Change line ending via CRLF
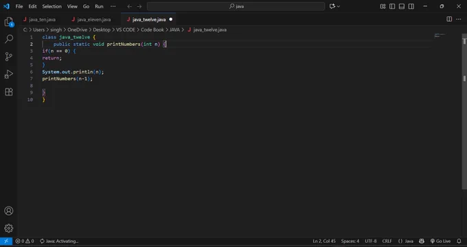Viewport: 467px width, 247px height. pos(387,241)
